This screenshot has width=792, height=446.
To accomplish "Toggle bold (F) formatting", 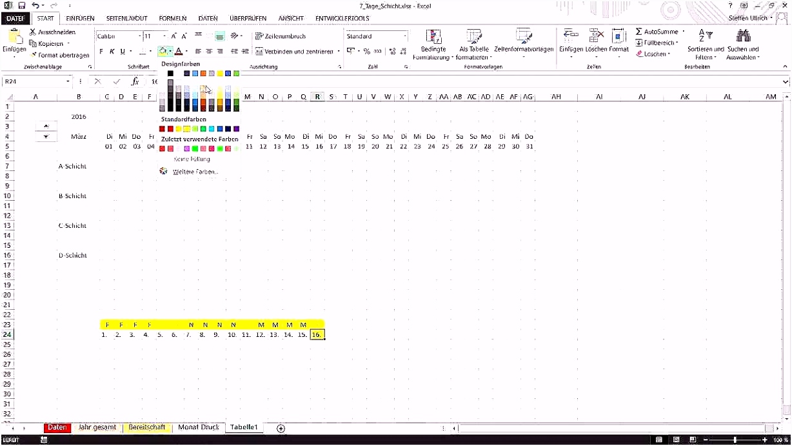I will [102, 52].
